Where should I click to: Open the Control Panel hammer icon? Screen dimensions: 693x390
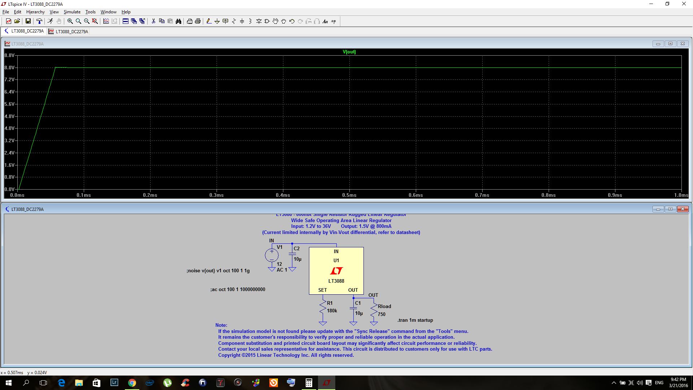coord(39,21)
